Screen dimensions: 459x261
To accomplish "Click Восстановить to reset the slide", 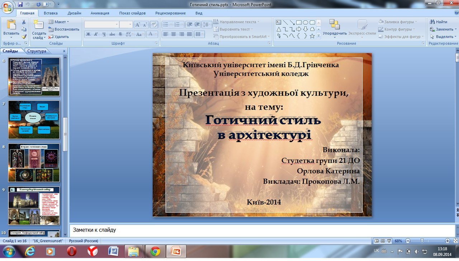I will click(x=64, y=29).
